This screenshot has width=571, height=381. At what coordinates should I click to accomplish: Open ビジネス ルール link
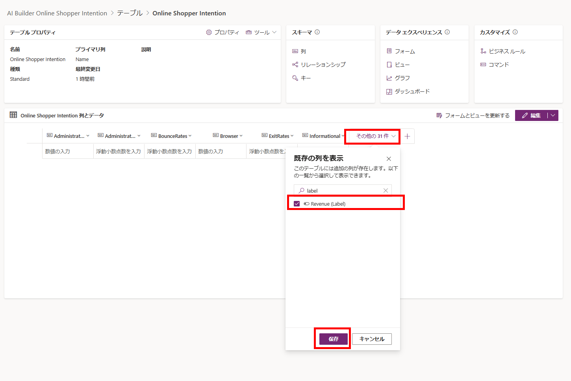click(x=507, y=51)
